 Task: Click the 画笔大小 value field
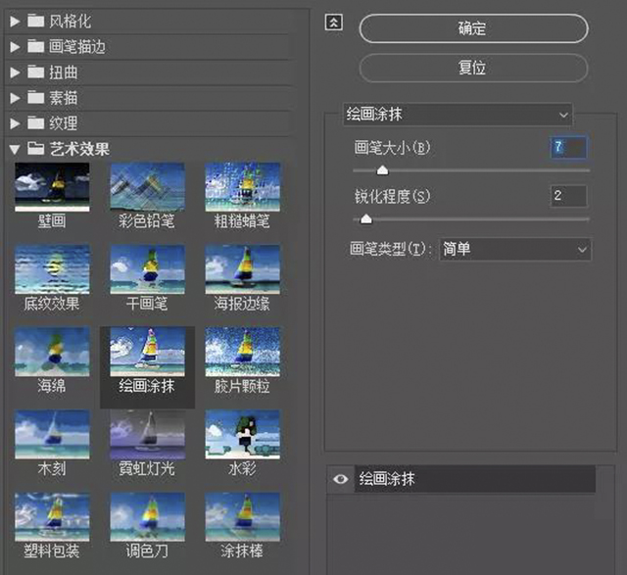click(x=568, y=147)
